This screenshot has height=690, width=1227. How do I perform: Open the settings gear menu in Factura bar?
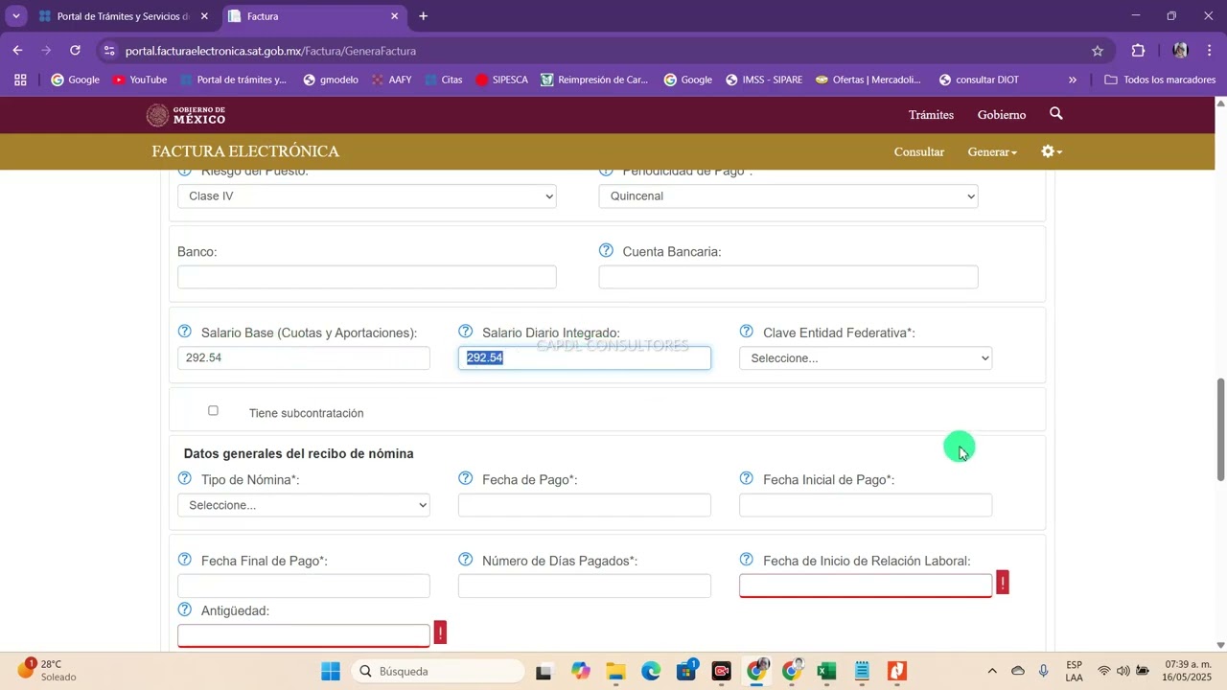click(1052, 151)
